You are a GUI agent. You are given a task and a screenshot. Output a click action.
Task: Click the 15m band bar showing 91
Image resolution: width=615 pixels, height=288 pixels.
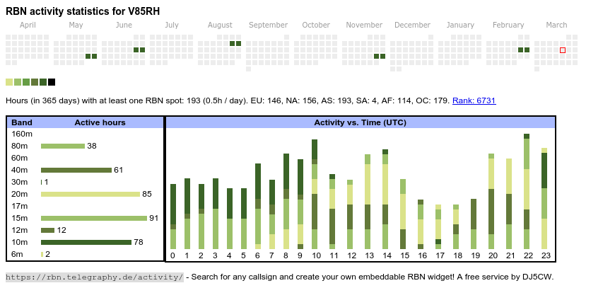[x=93, y=218]
